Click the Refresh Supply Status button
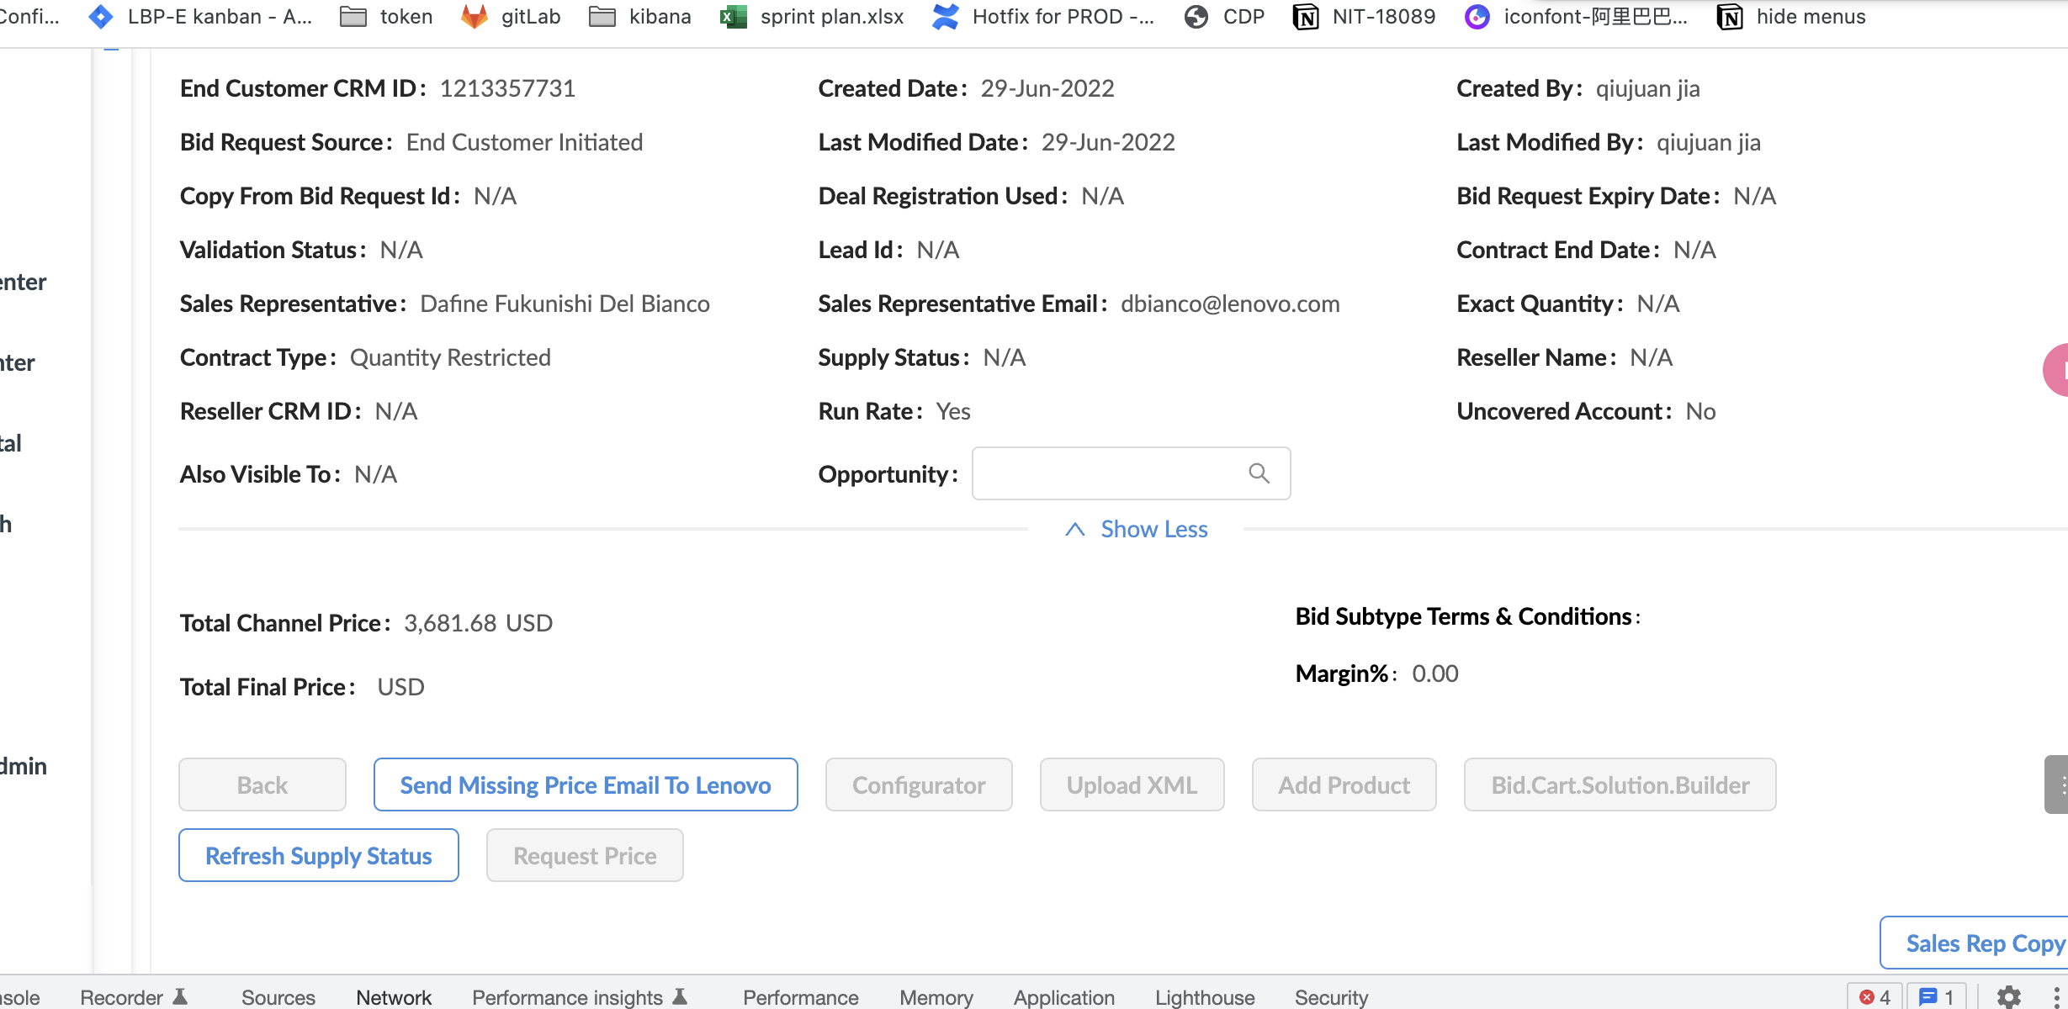 tap(319, 855)
